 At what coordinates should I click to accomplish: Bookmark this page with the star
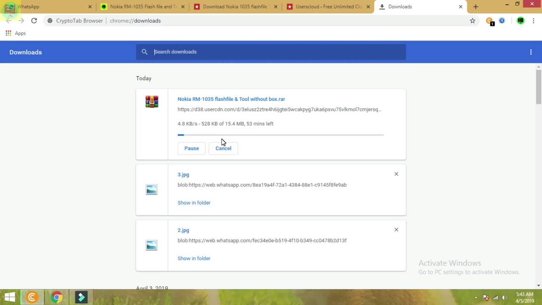click(x=473, y=20)
